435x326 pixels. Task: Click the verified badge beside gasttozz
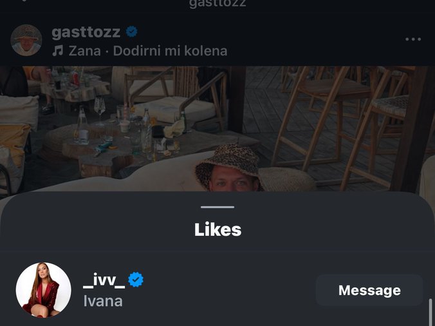click(x=132, y=32)
